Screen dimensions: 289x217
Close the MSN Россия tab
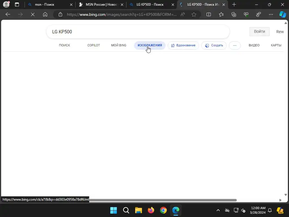(x=122, y=5)
